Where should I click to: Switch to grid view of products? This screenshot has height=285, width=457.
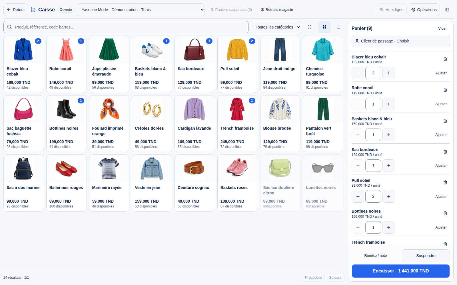tap(324, 27)
